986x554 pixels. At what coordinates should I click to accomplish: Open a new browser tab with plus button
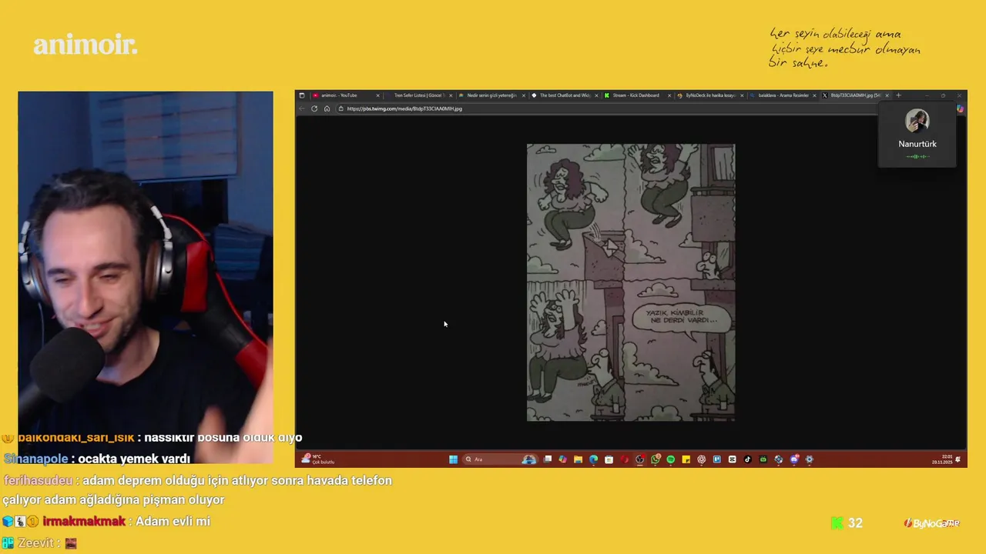[x=898, y=95]
